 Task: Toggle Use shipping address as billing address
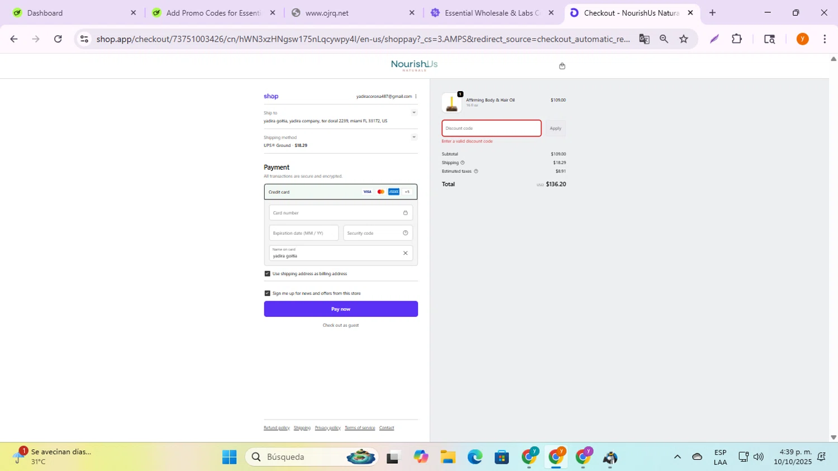point(267,274)
